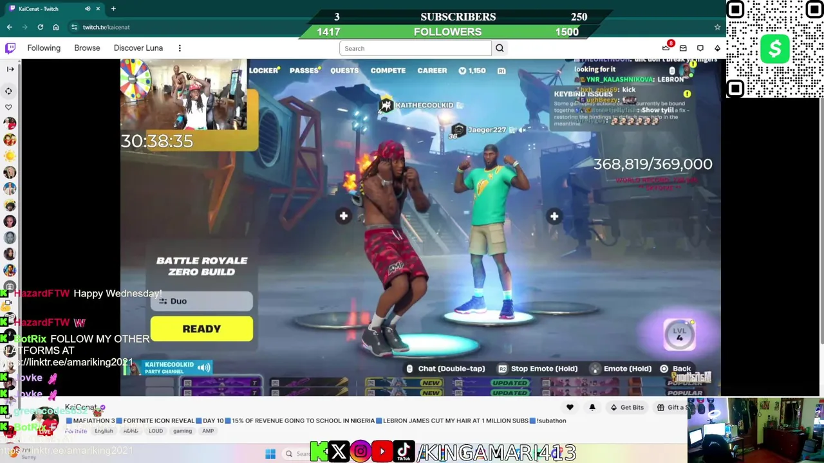Open the Windows Start button
This screenshot has height=463, width=824.
[x=270, y=454]
